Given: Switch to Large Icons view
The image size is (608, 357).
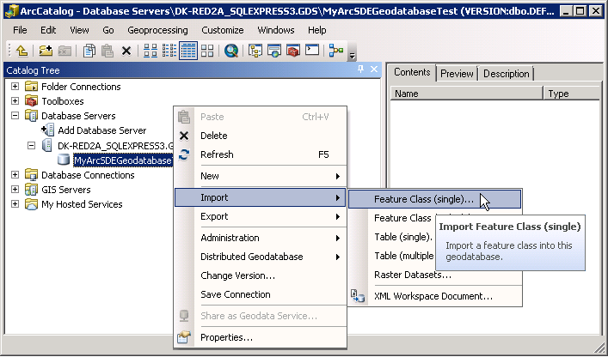Looking at the screenshot, I should [150, 51].
